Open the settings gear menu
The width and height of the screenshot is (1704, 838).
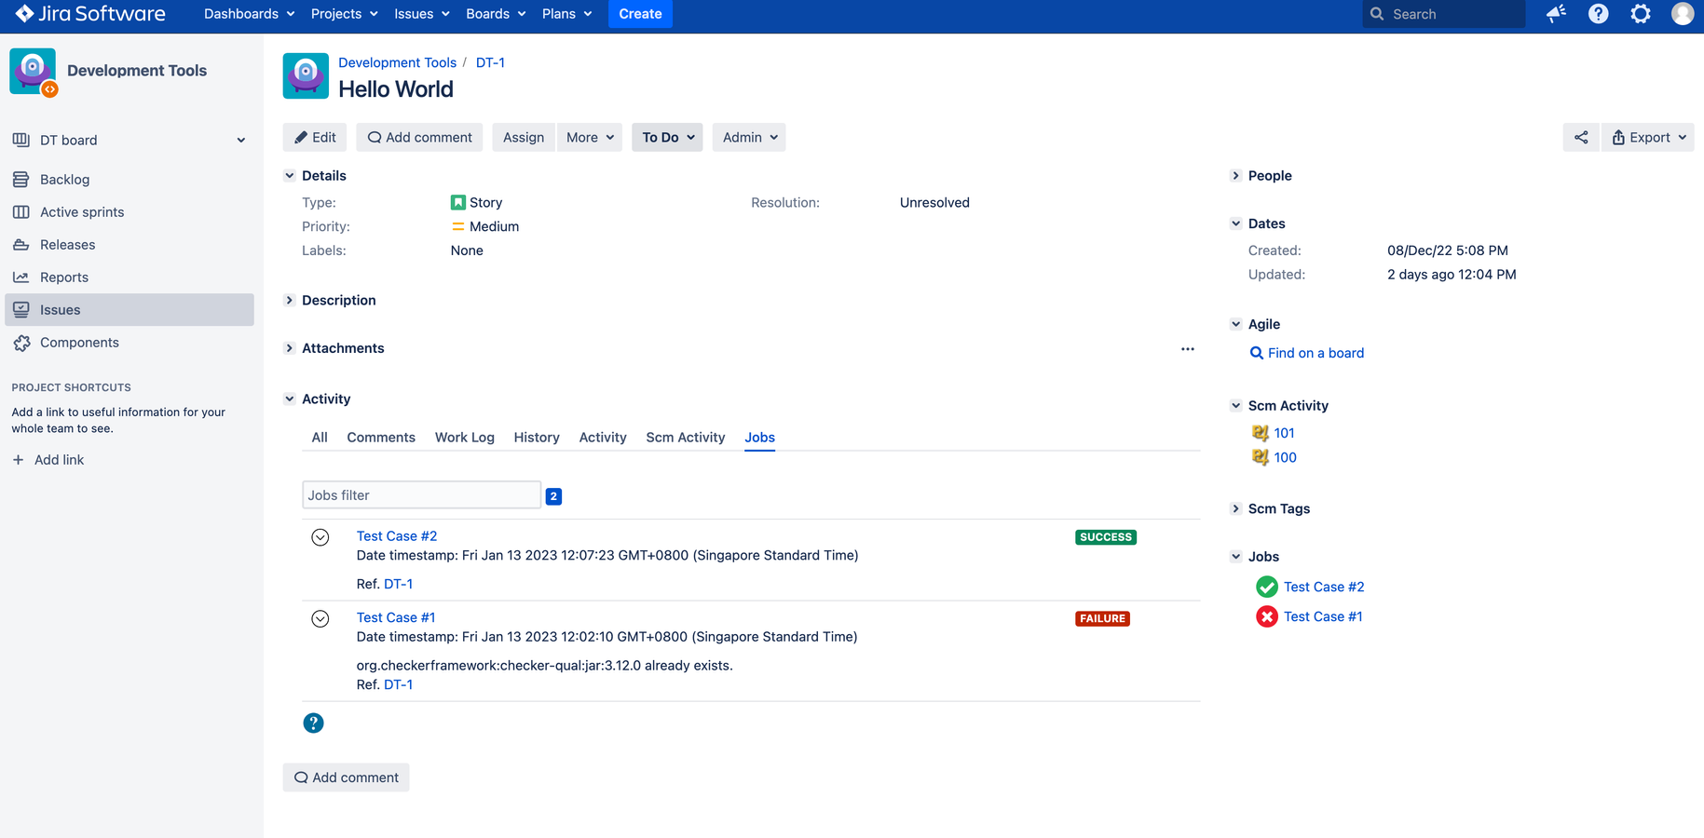[1641, 14]
